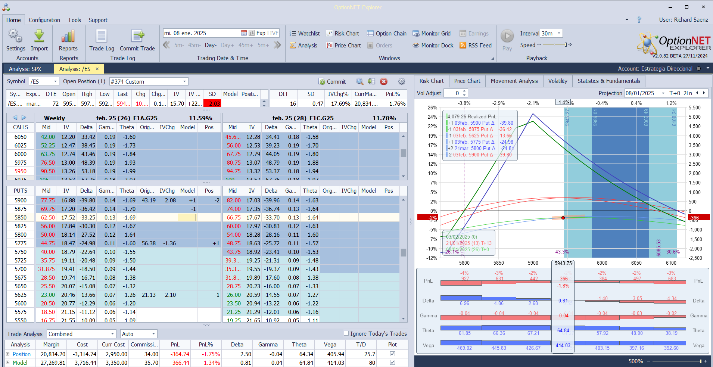Increase Vol Adjust with up arrow
The height and width of the screenshot is (367, 713).
[x=464, y=91]
